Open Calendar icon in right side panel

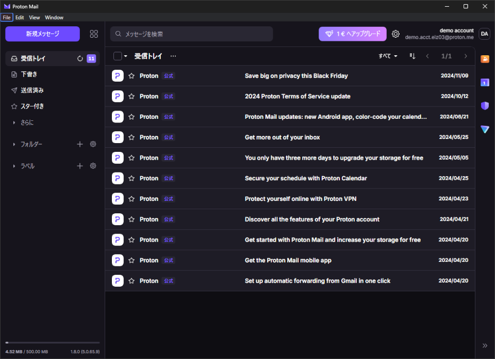click(x=485, y=83)
